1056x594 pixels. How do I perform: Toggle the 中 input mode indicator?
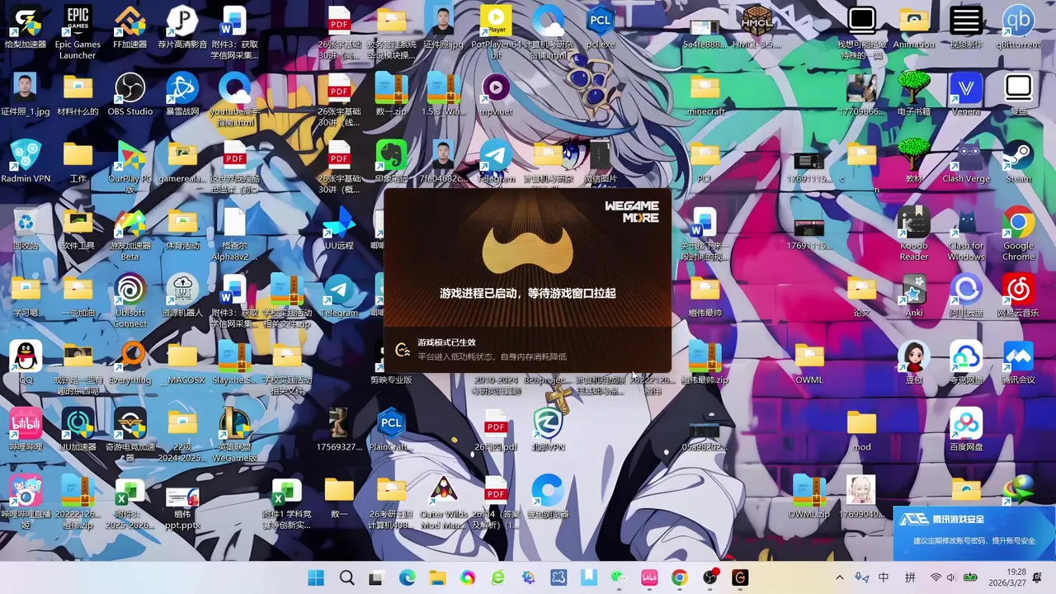[x=884, y=577]
